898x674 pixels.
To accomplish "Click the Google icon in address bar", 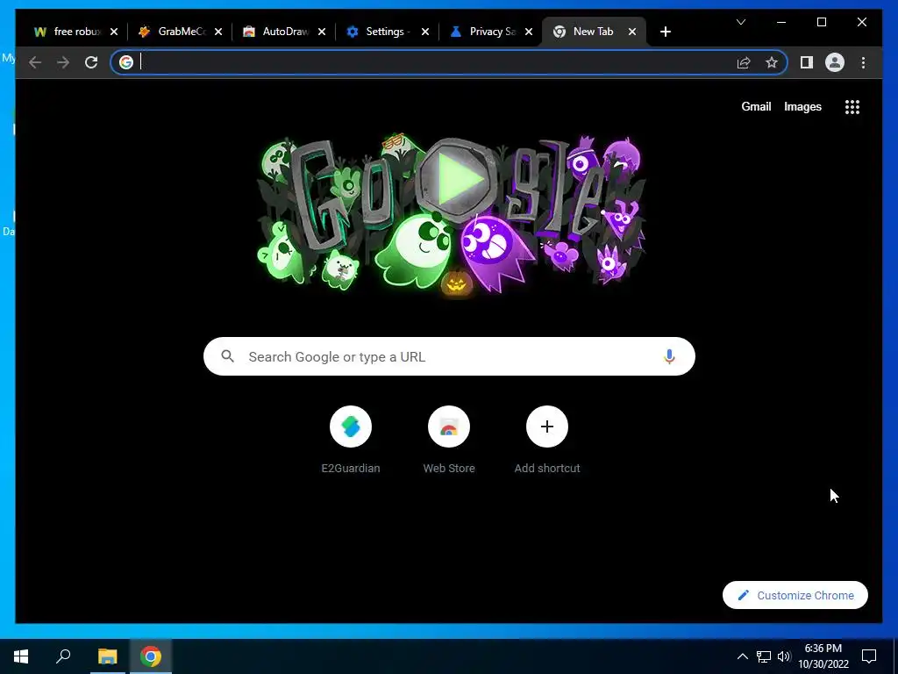I will point(126,62).
